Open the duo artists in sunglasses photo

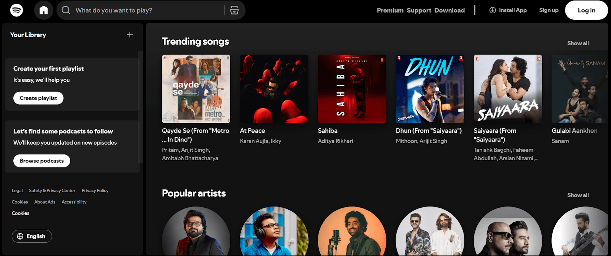coord(430,231)
